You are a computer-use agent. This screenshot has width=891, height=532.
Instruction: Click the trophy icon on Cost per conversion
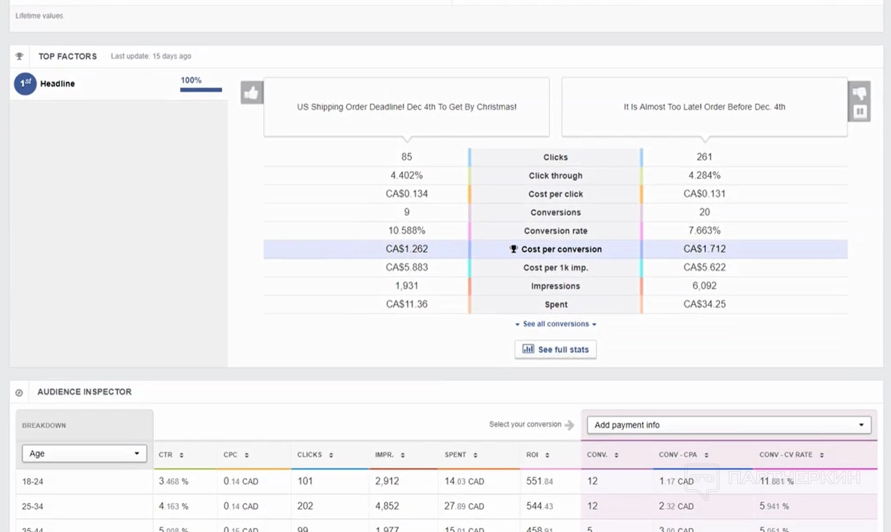[513, 249]
